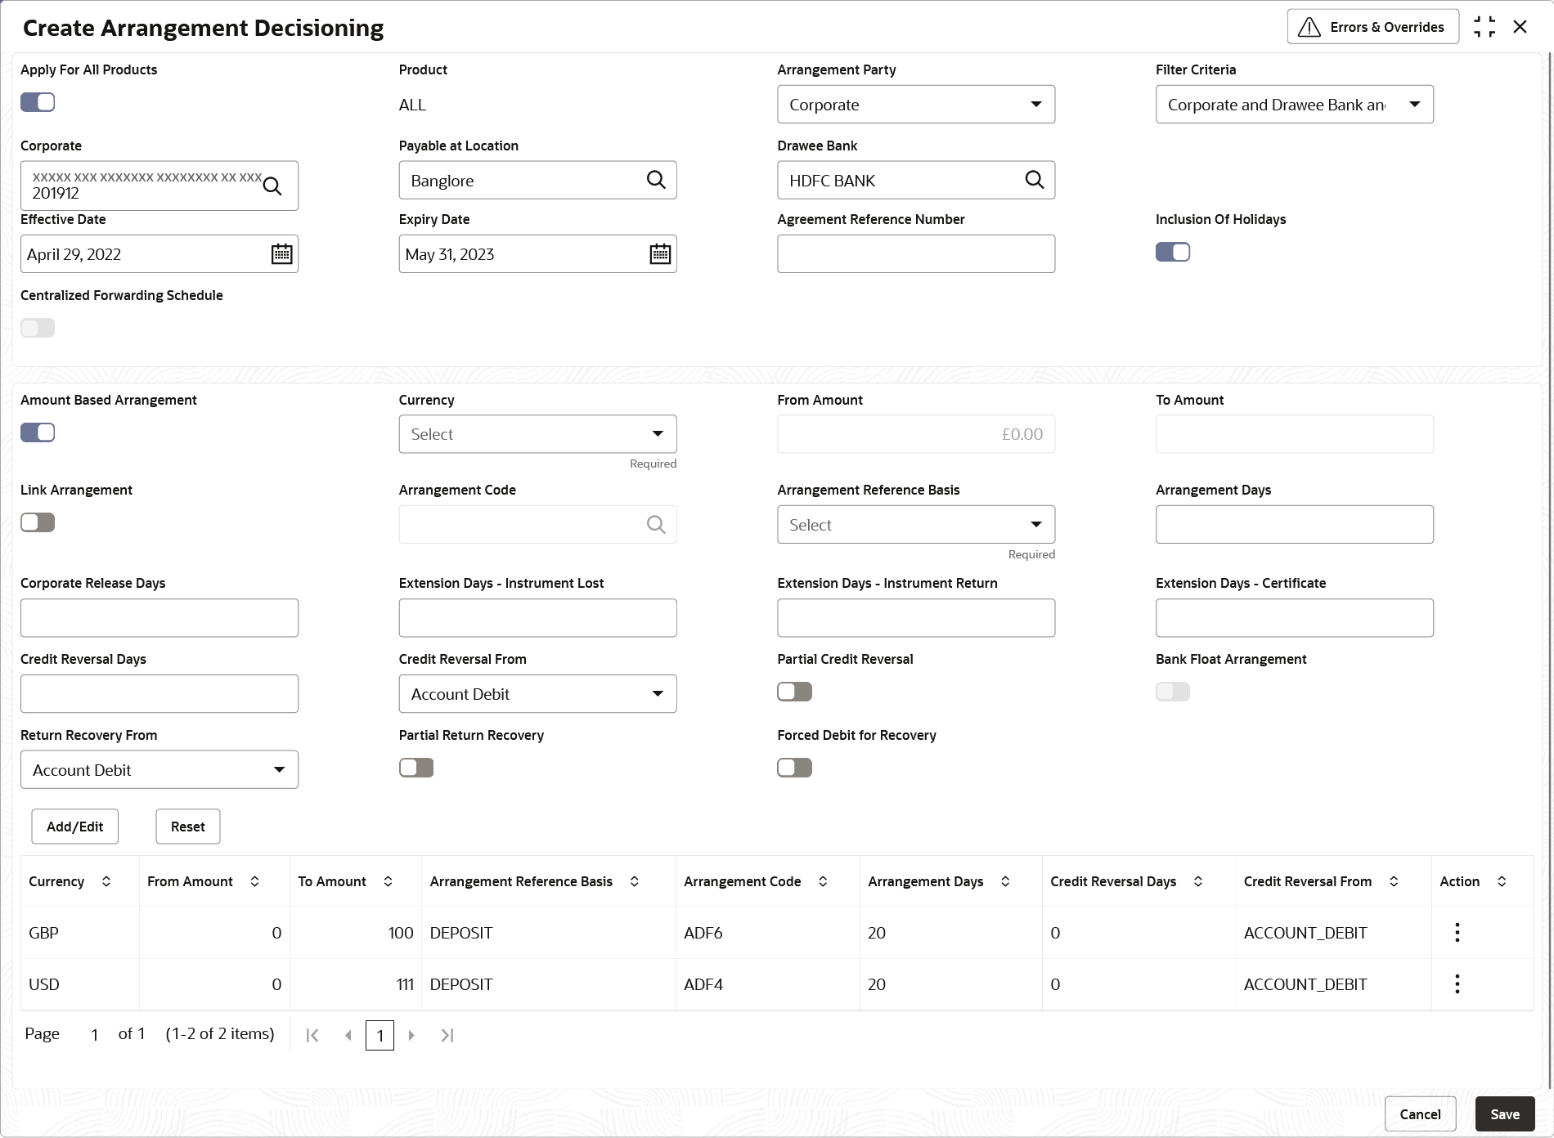1554x1138 pixels.
Task: Open the Effective Date calendar picker
Action: 281,254
